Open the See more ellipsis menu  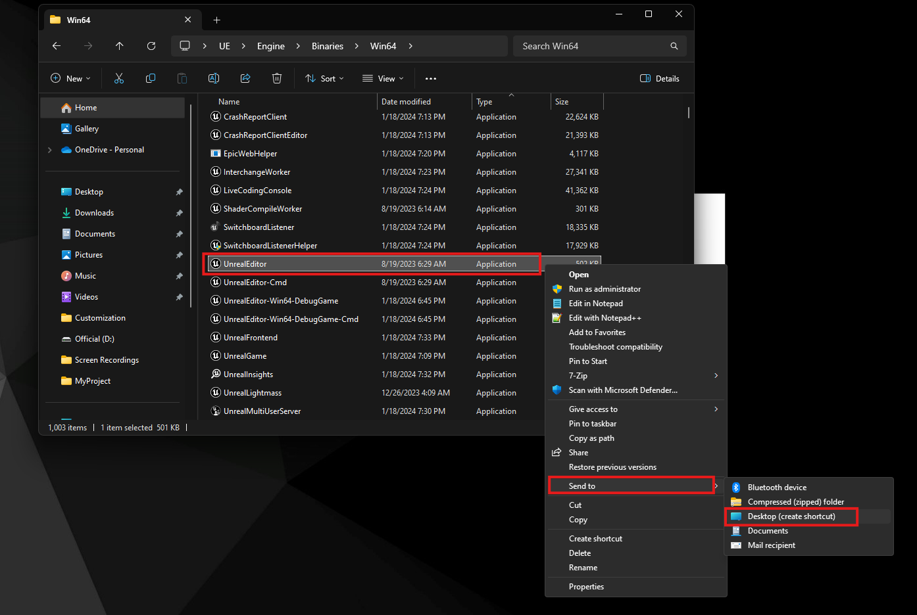click(x=431, y=79)
